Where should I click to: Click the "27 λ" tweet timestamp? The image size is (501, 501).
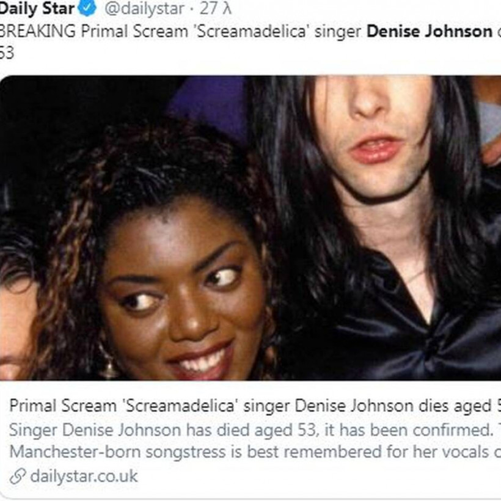pyautogui.click(x=215, y=9)
